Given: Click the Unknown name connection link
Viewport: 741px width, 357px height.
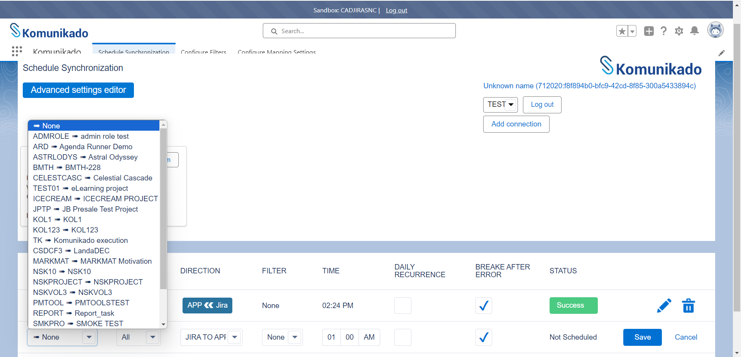Looking at the screenshot, I should coord(589,86).
